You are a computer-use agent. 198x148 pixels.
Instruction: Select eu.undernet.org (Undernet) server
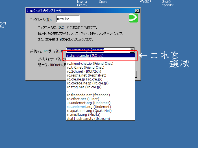(x=100, y=107)
